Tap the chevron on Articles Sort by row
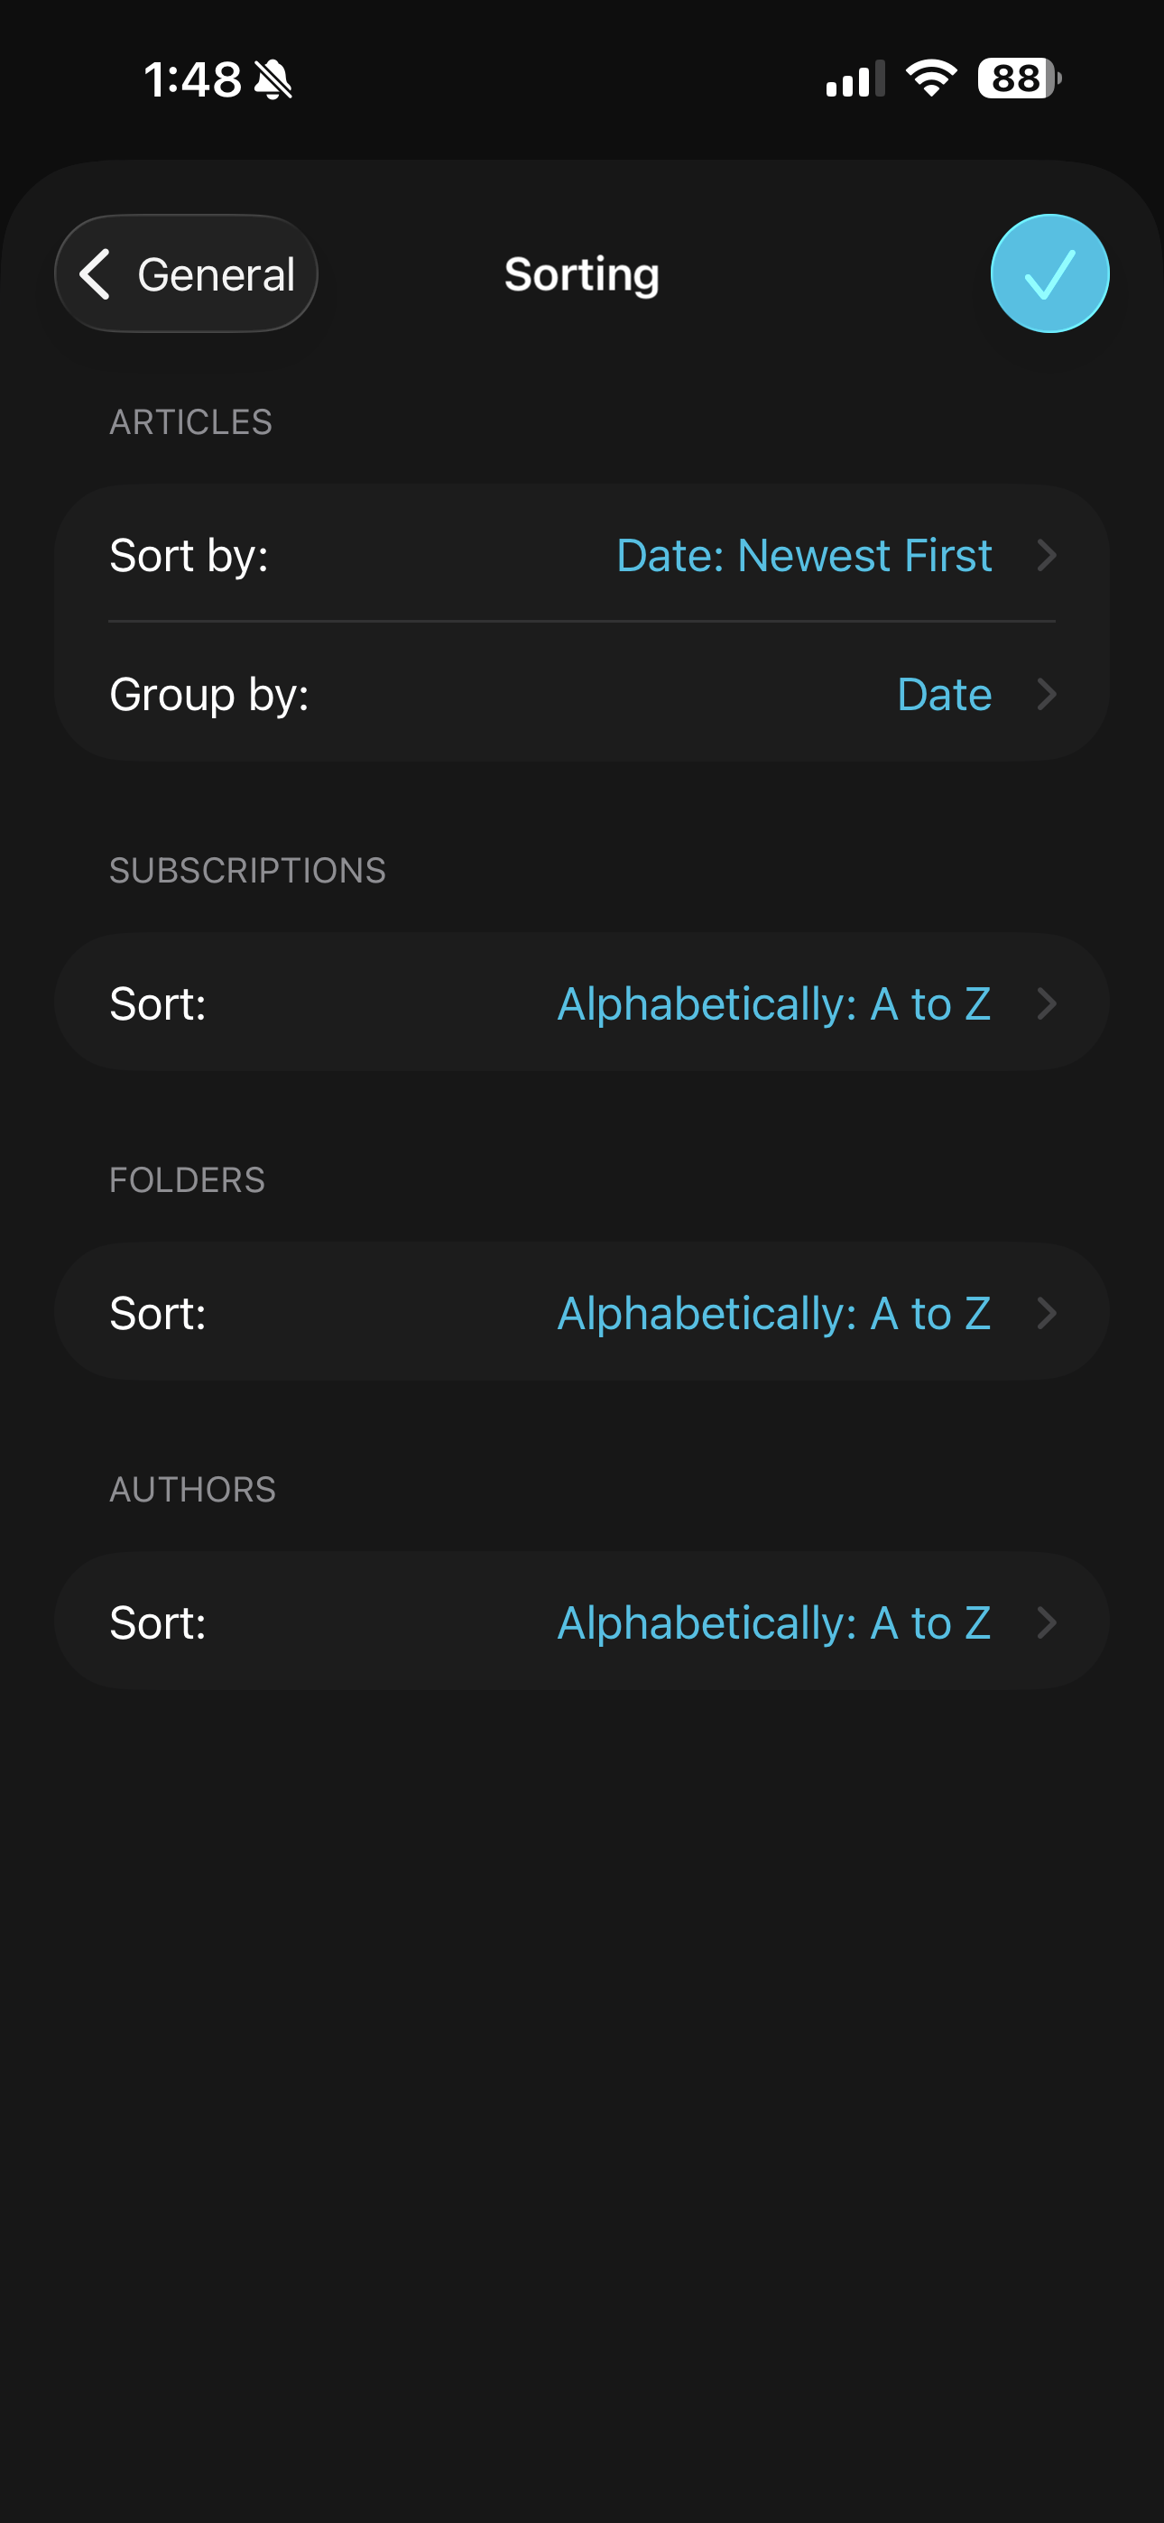Image resolution: width=1164 pixels, height=2523 pixels. [1047, 555]
